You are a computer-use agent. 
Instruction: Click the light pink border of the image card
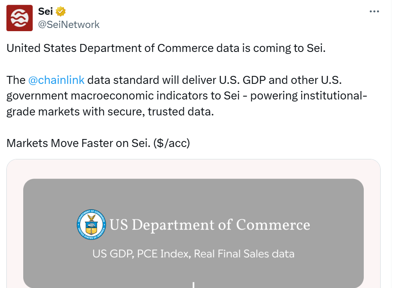(193, 169)
